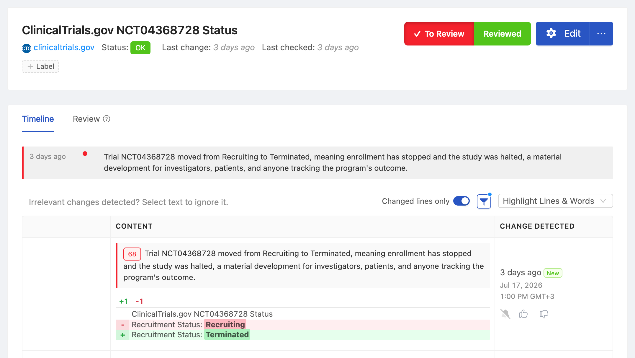This screenshot has width=635, height=358.
Task: Click the minus marker on removed line
Action: point(123,325)
